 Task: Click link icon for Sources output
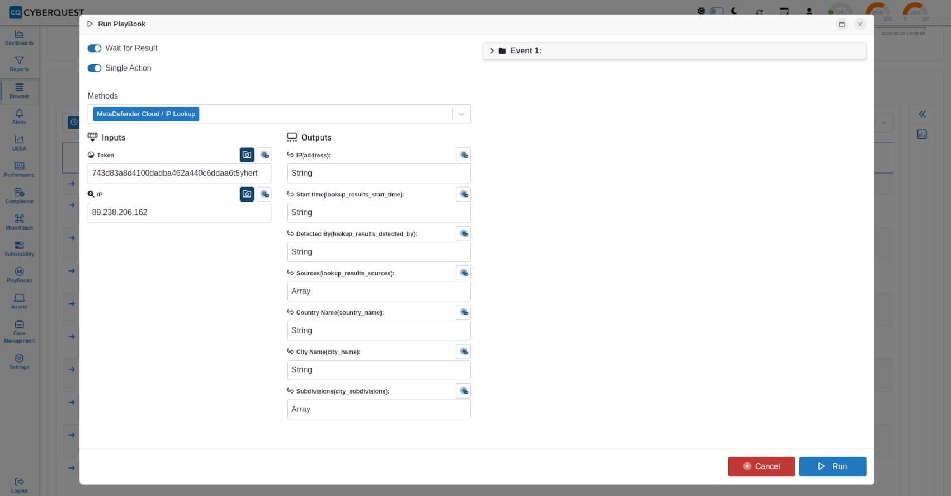[x=464, y=273]
